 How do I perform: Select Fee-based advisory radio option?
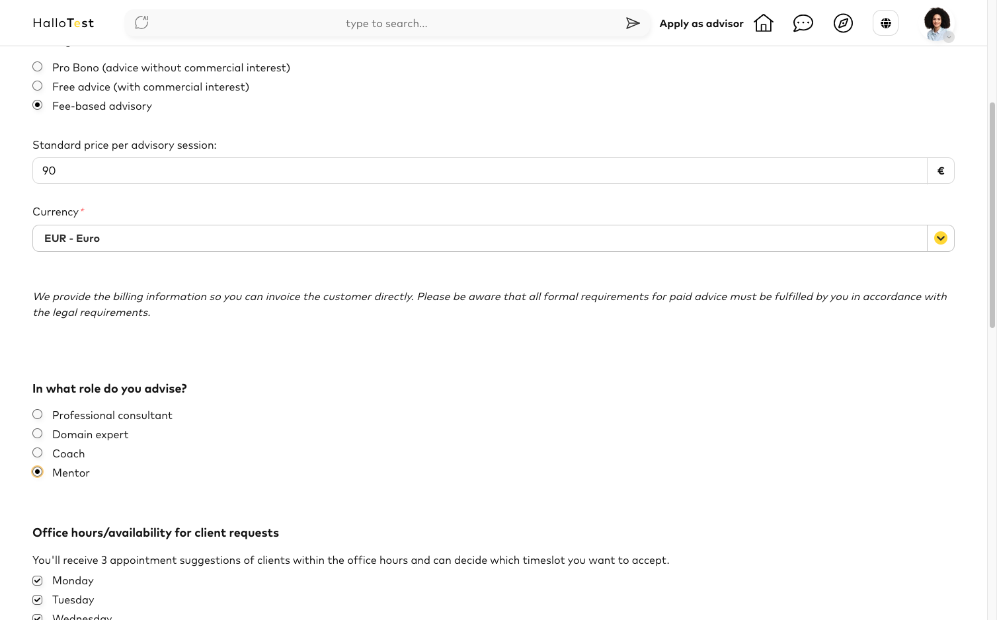[38, 105]
